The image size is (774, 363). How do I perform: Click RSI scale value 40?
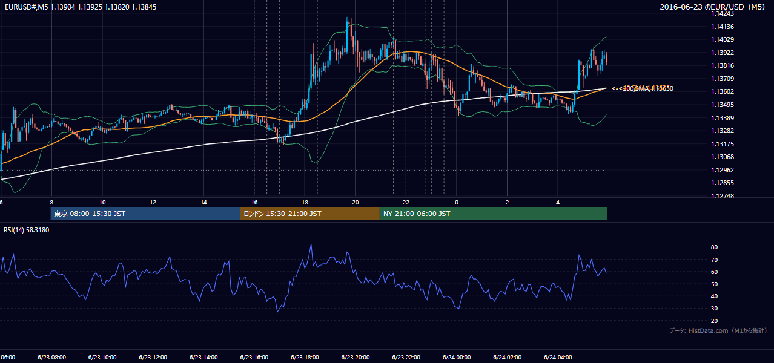(x=714, y=296)
